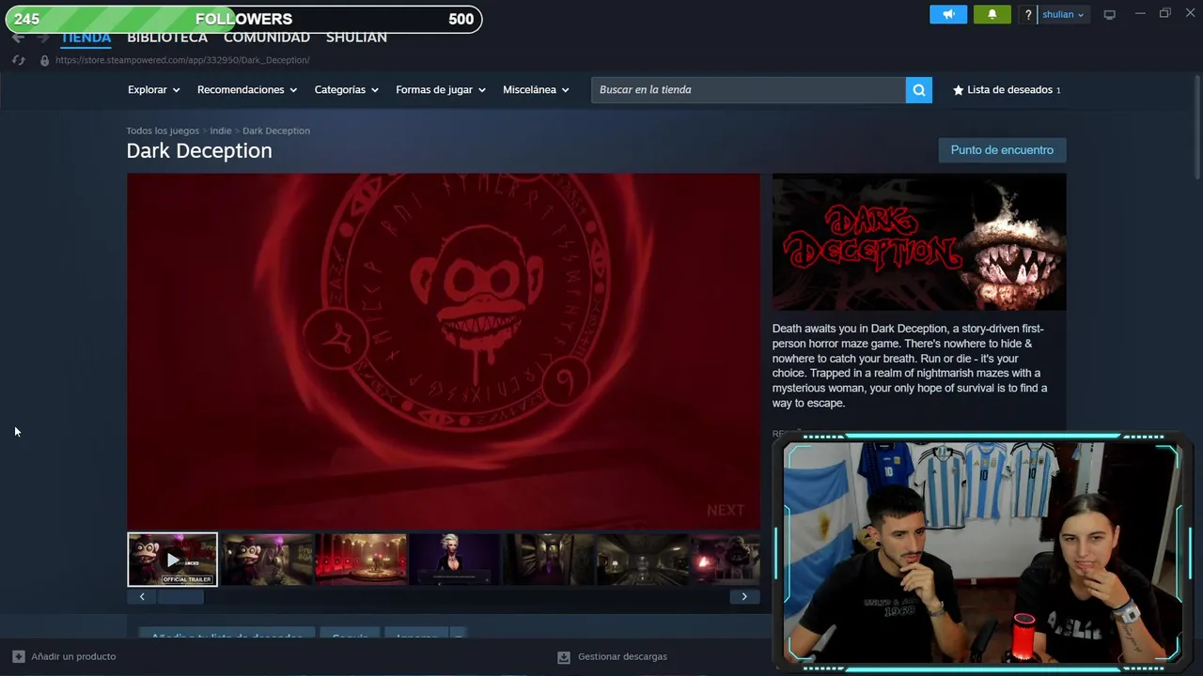The height and width of the screenshot is (676, 1203).
Task: Switch to the COMUNIDAD tab
Action: pos(267,38)
